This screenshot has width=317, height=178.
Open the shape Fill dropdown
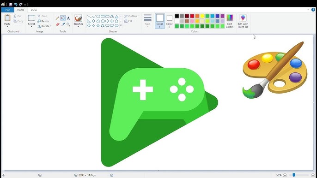(x=129, y=21)
